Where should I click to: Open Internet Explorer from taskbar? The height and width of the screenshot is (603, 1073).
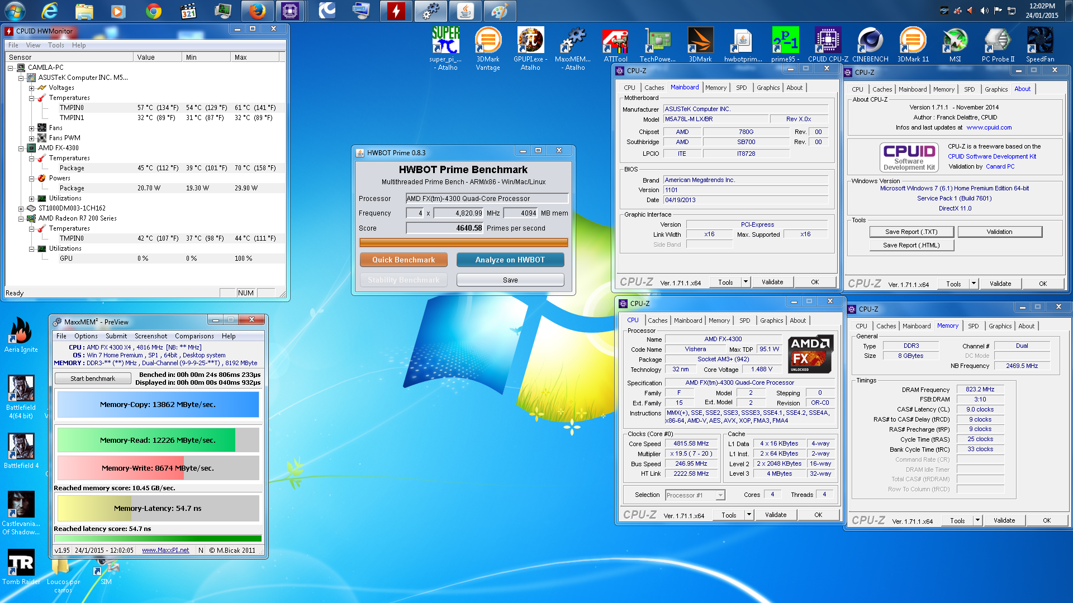coord(50,11)
